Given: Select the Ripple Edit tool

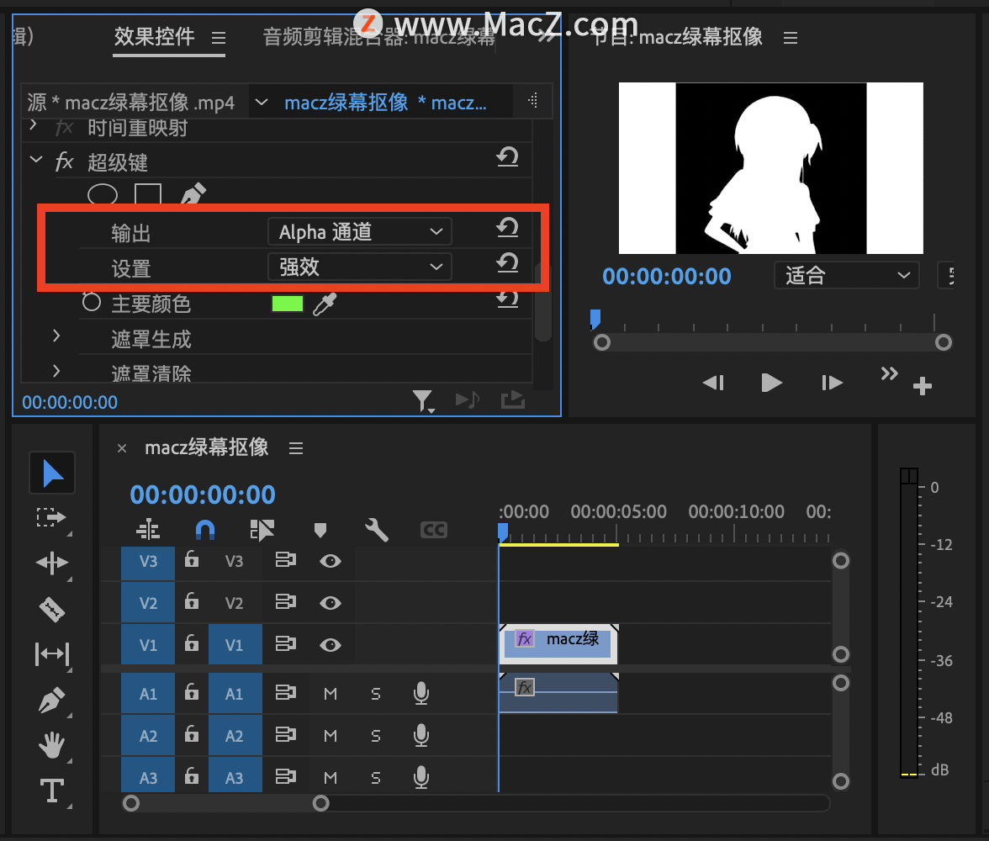Looking at the screenshot, I should (x=52, y=563).
